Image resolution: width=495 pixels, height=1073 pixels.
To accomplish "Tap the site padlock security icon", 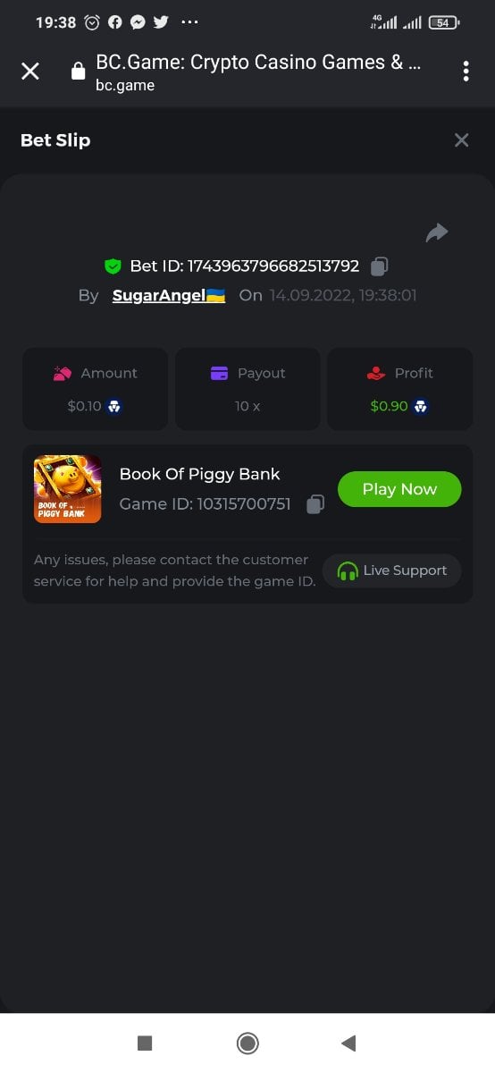I will [x=79, y=72].
